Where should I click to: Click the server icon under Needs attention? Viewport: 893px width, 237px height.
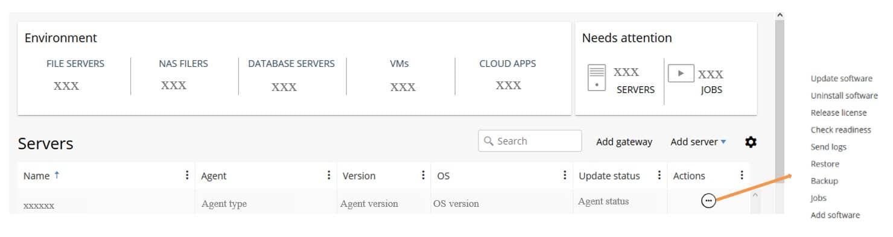(x=596, y=78)
